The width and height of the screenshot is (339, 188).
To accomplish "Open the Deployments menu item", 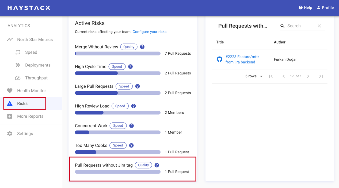I will pyautogui.click(x=31, y=65).
